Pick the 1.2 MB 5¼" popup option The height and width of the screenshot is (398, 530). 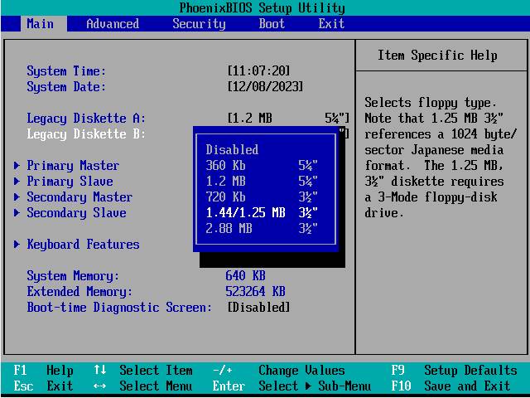pyautogui.click(x=261, y=182)
